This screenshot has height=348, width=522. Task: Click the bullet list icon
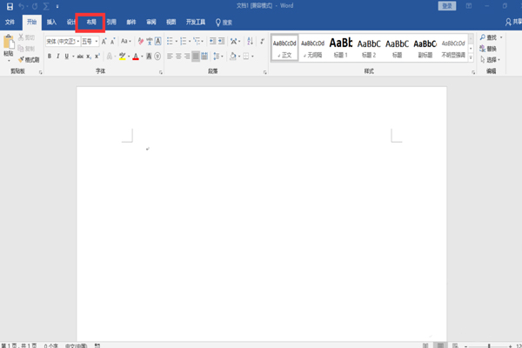[171, 41]
